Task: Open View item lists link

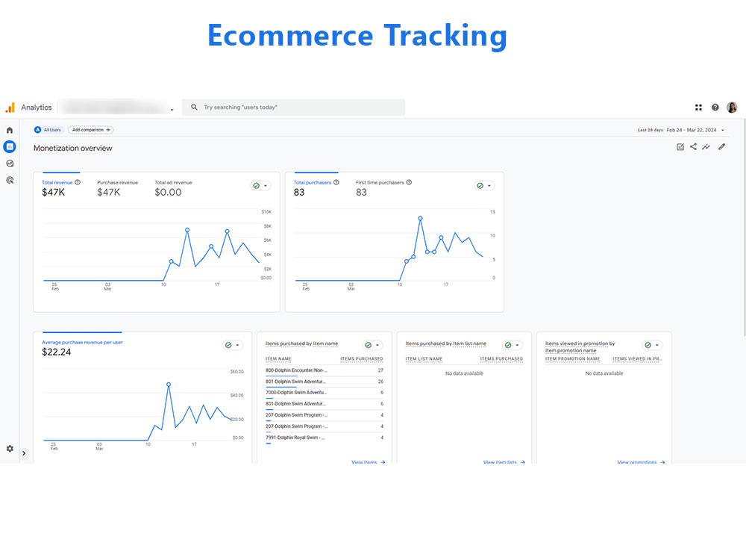Action: click(504, 461)
